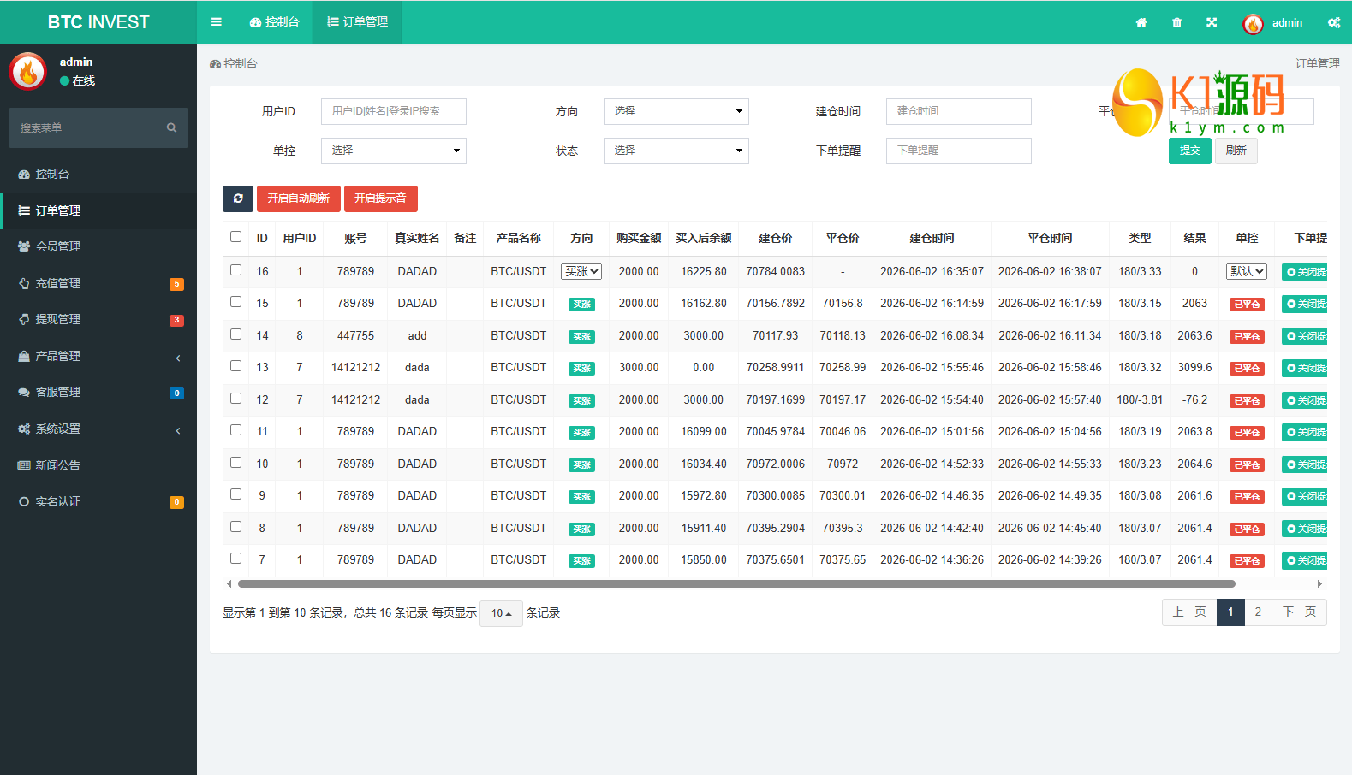Click the 下单提醒 input field

959,151
